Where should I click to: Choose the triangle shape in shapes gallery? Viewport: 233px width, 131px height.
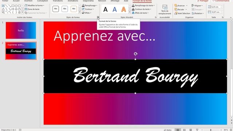[x=3, y=9]
